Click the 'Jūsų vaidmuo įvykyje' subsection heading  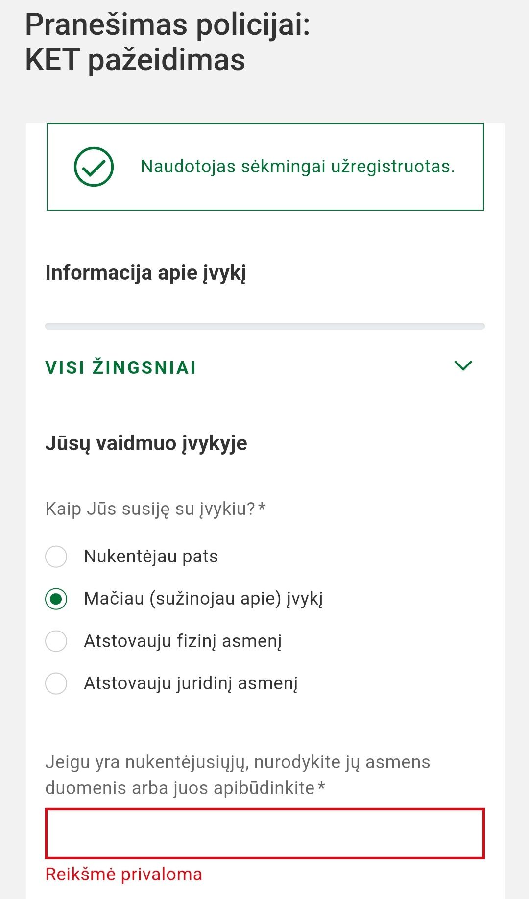point(146,443)
